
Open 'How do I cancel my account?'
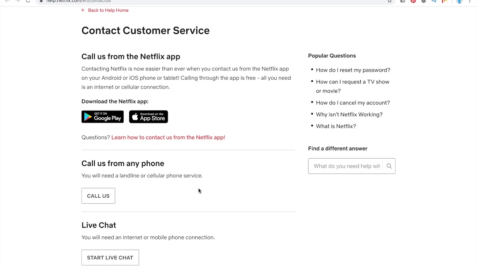353,103
